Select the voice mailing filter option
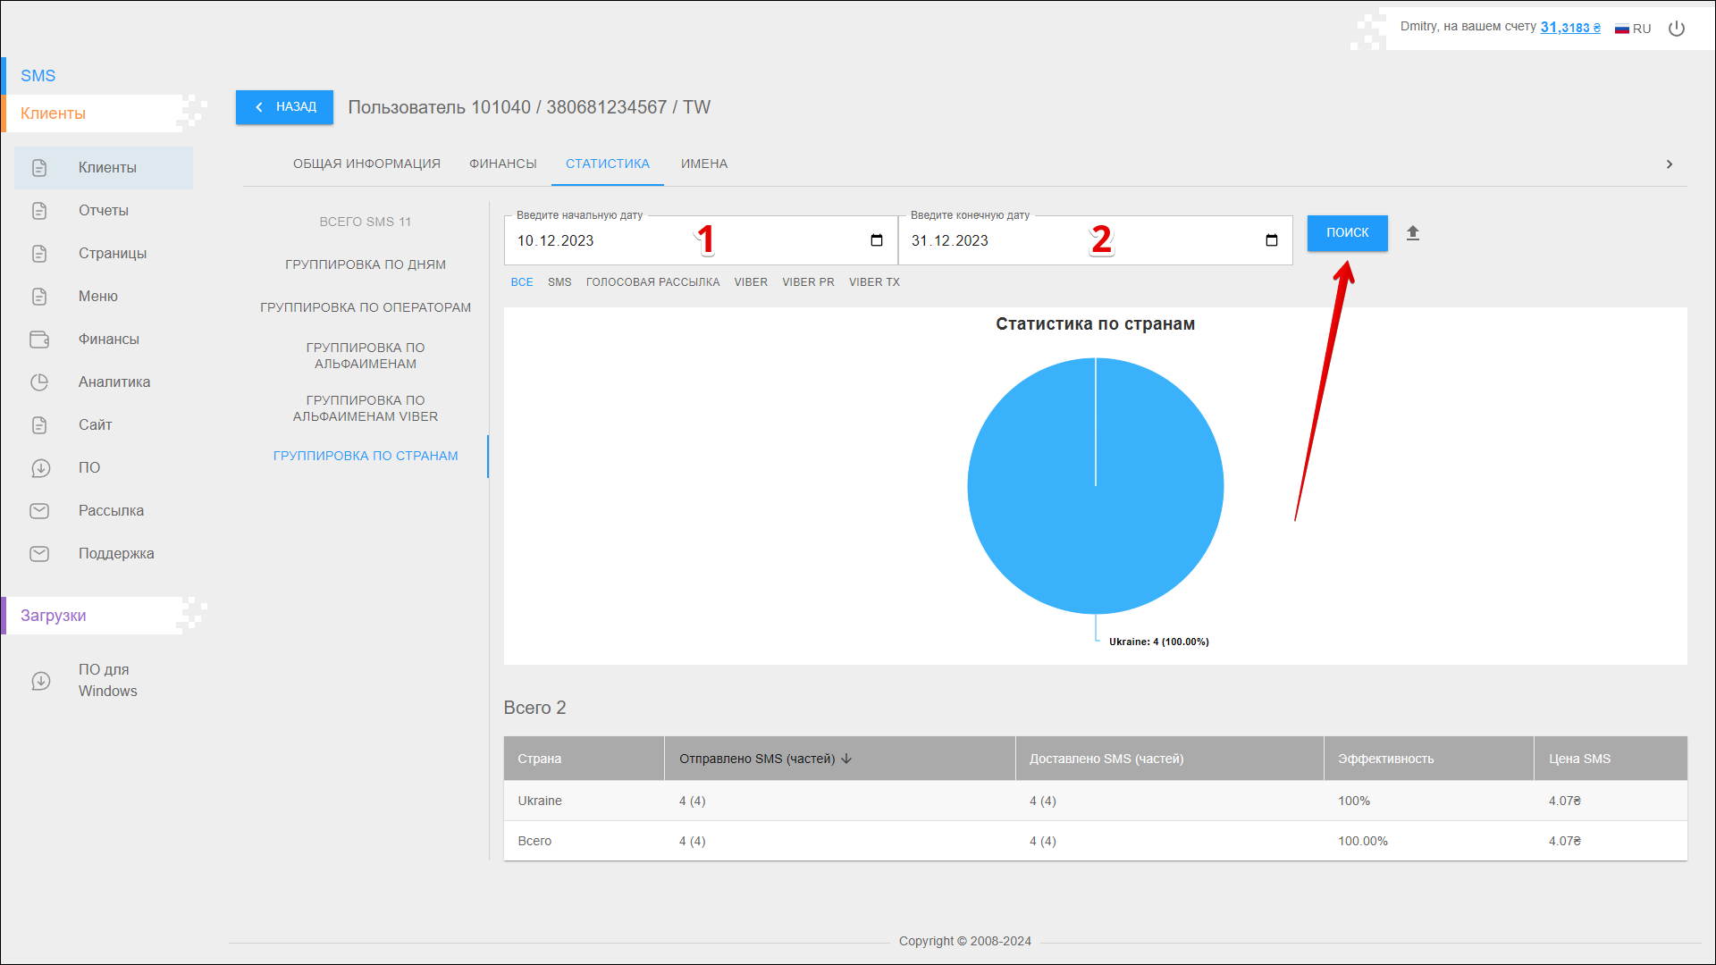This screenshot has height=965, width=1716. 652,282
